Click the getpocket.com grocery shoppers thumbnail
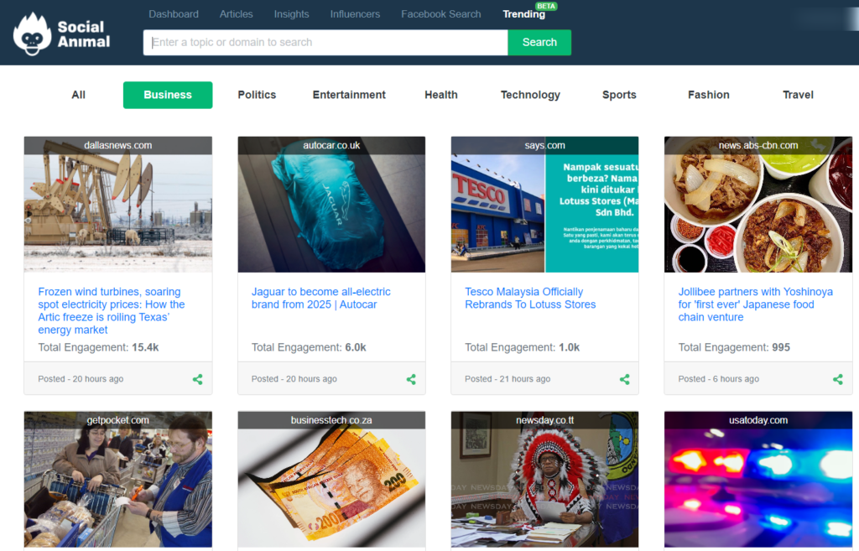This screenshot has width=859, height=551. 117,479
